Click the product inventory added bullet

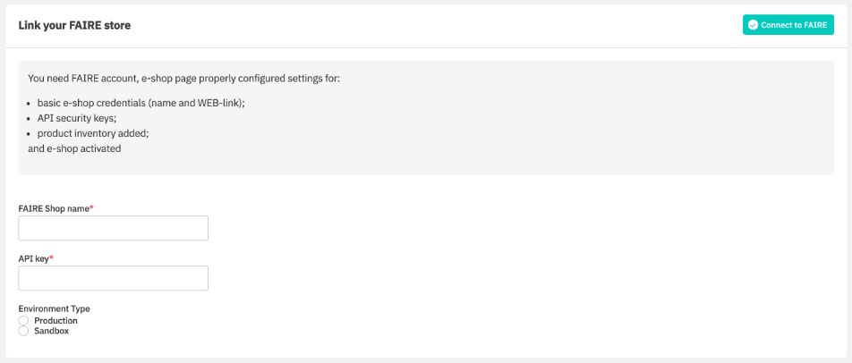93,133
